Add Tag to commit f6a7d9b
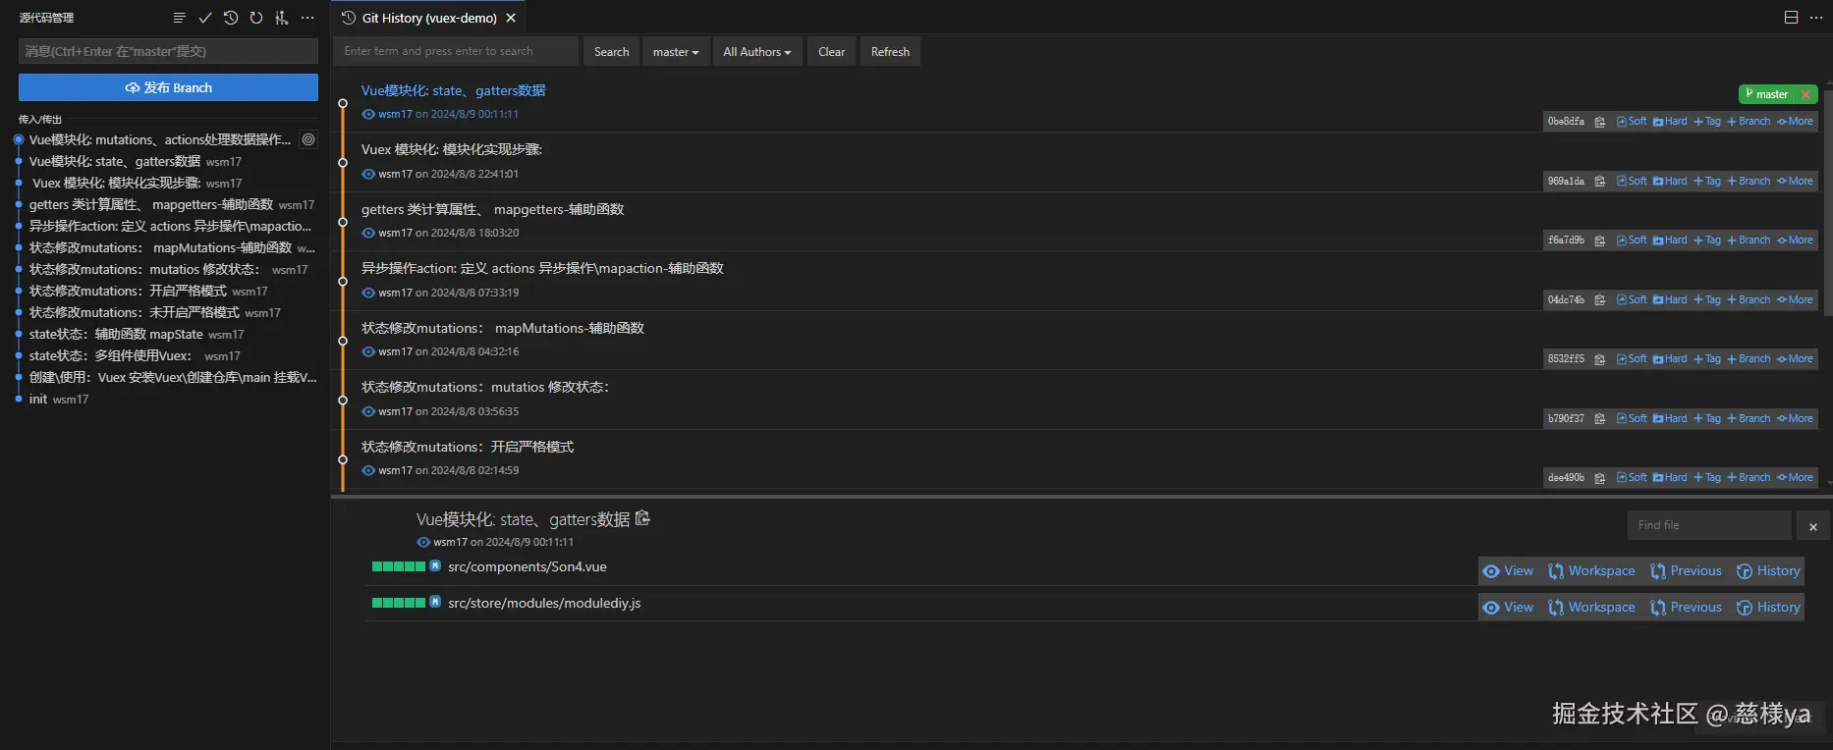The image size is (1833, 750). pos(1707,241)
